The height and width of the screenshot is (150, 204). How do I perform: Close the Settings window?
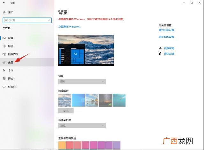tap(200, 3)
